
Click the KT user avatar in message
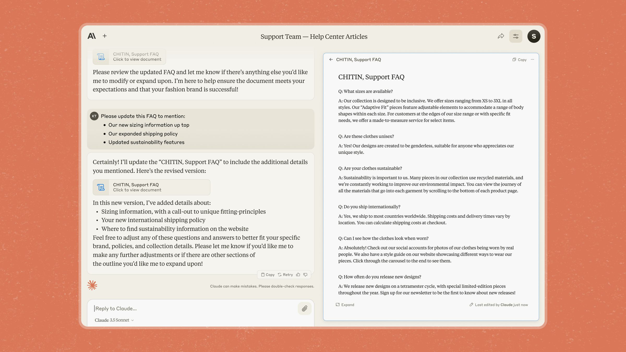coord(94,116)
